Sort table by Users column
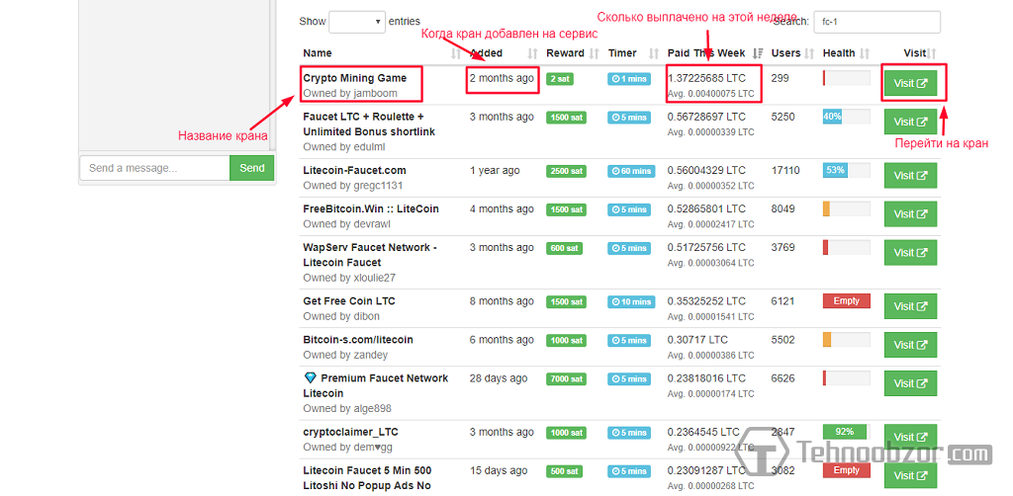The width and height of the screenshot is (1013, 496). pyautogui.click(x=792, y=53)
